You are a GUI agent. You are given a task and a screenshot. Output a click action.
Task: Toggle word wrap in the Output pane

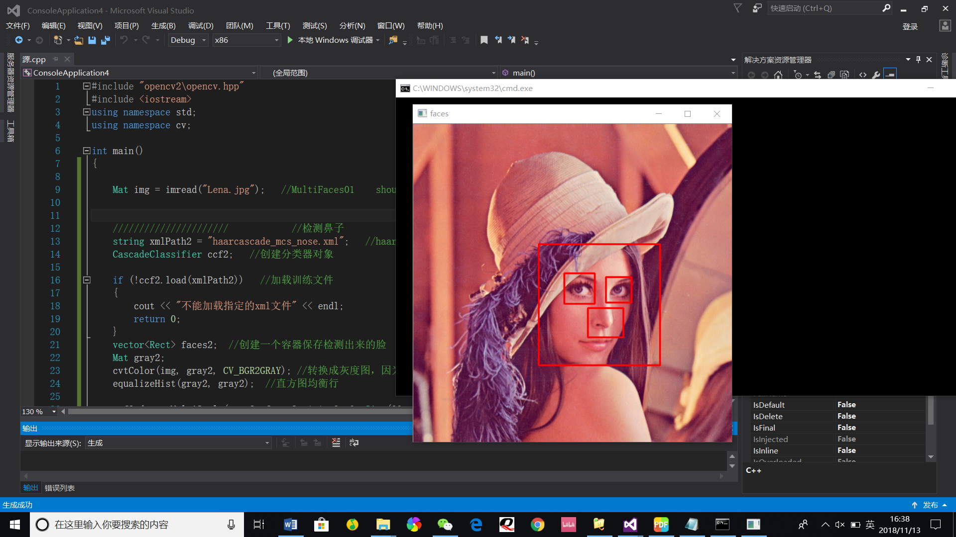tap(354, 443)
